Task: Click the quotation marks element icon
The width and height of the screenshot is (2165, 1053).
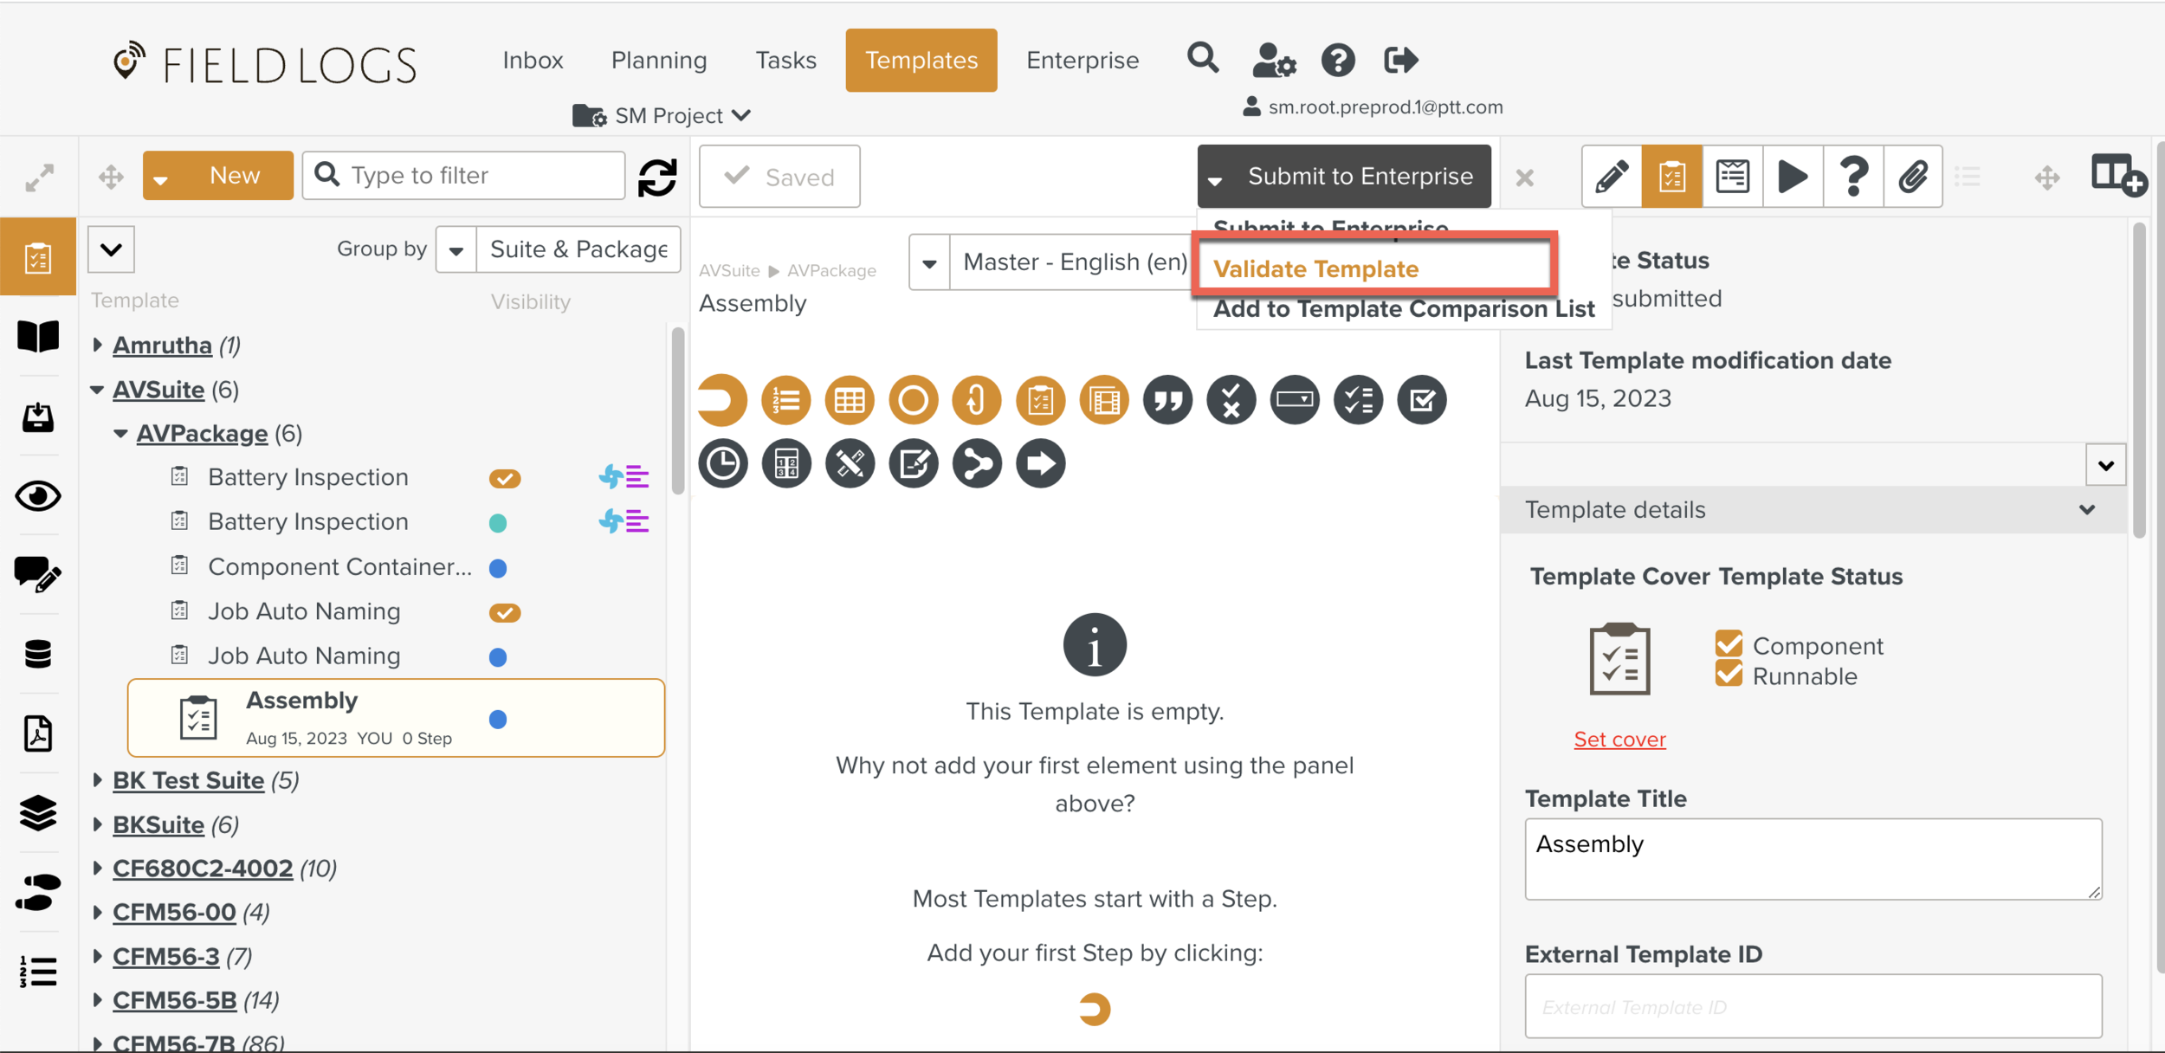Action: (1167, 400)
